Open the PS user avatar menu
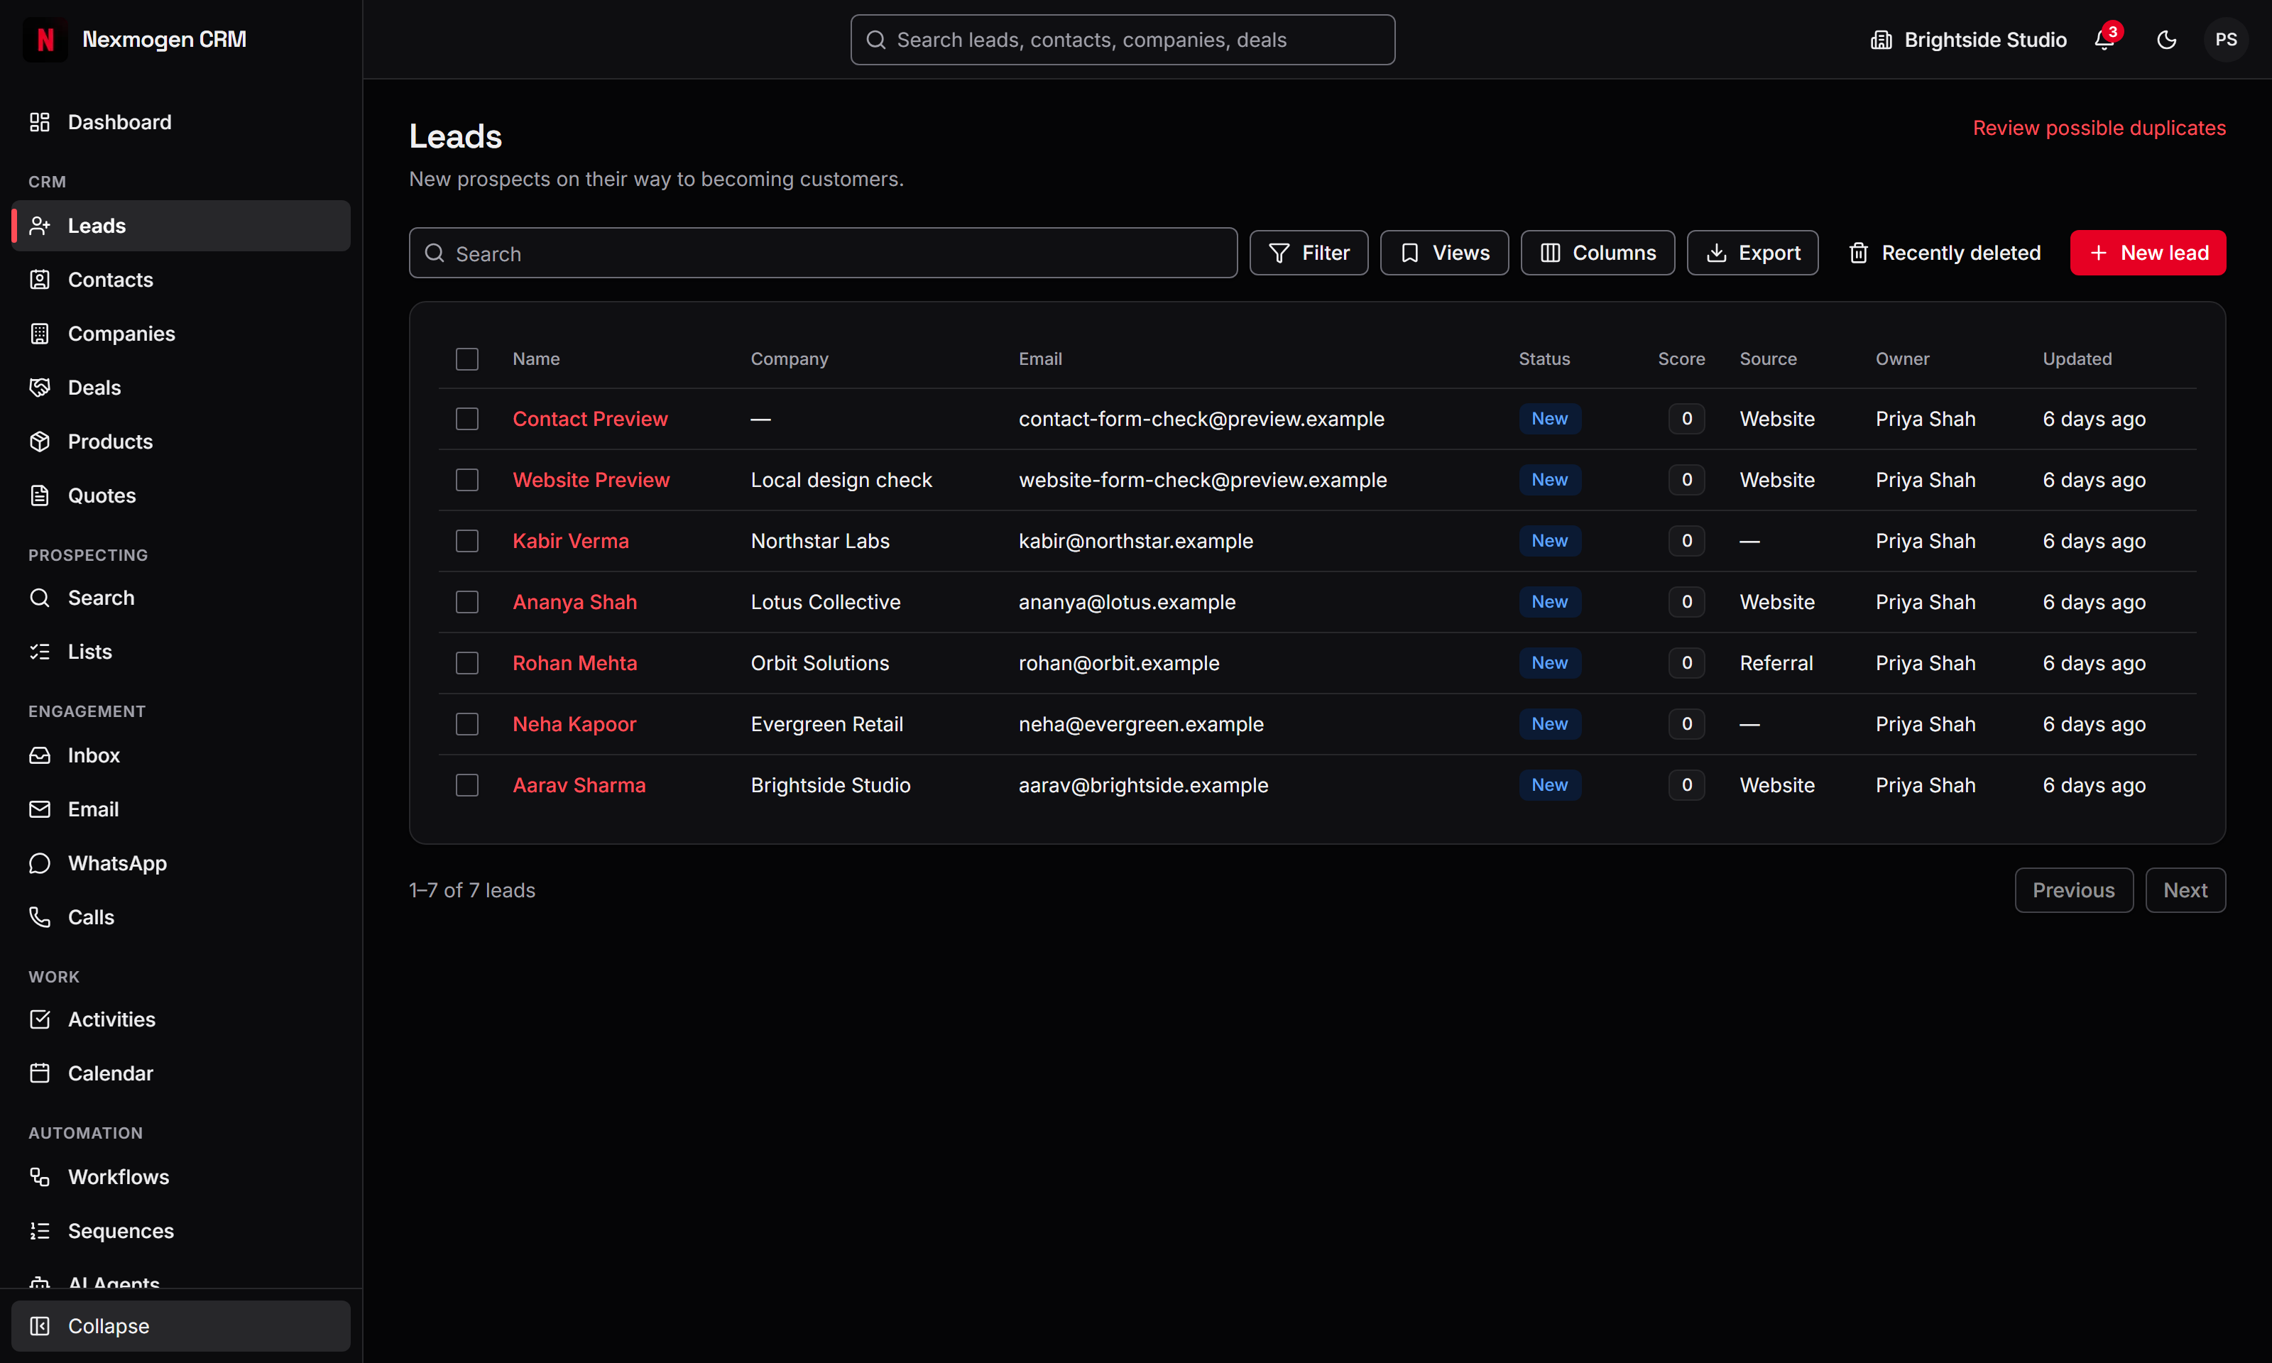2272x1363 pixels. click(x=2226, y=40)
